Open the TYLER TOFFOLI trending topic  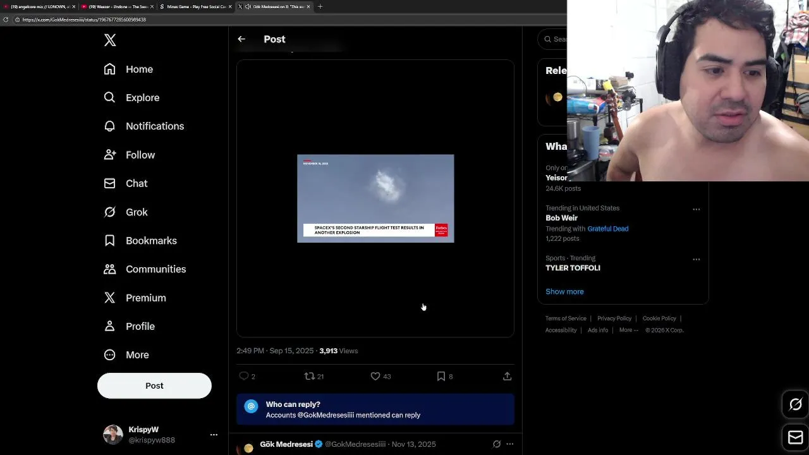click(573, 268)
